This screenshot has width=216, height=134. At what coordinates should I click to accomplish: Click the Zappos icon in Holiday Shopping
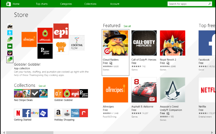click(x=75, y=113)
